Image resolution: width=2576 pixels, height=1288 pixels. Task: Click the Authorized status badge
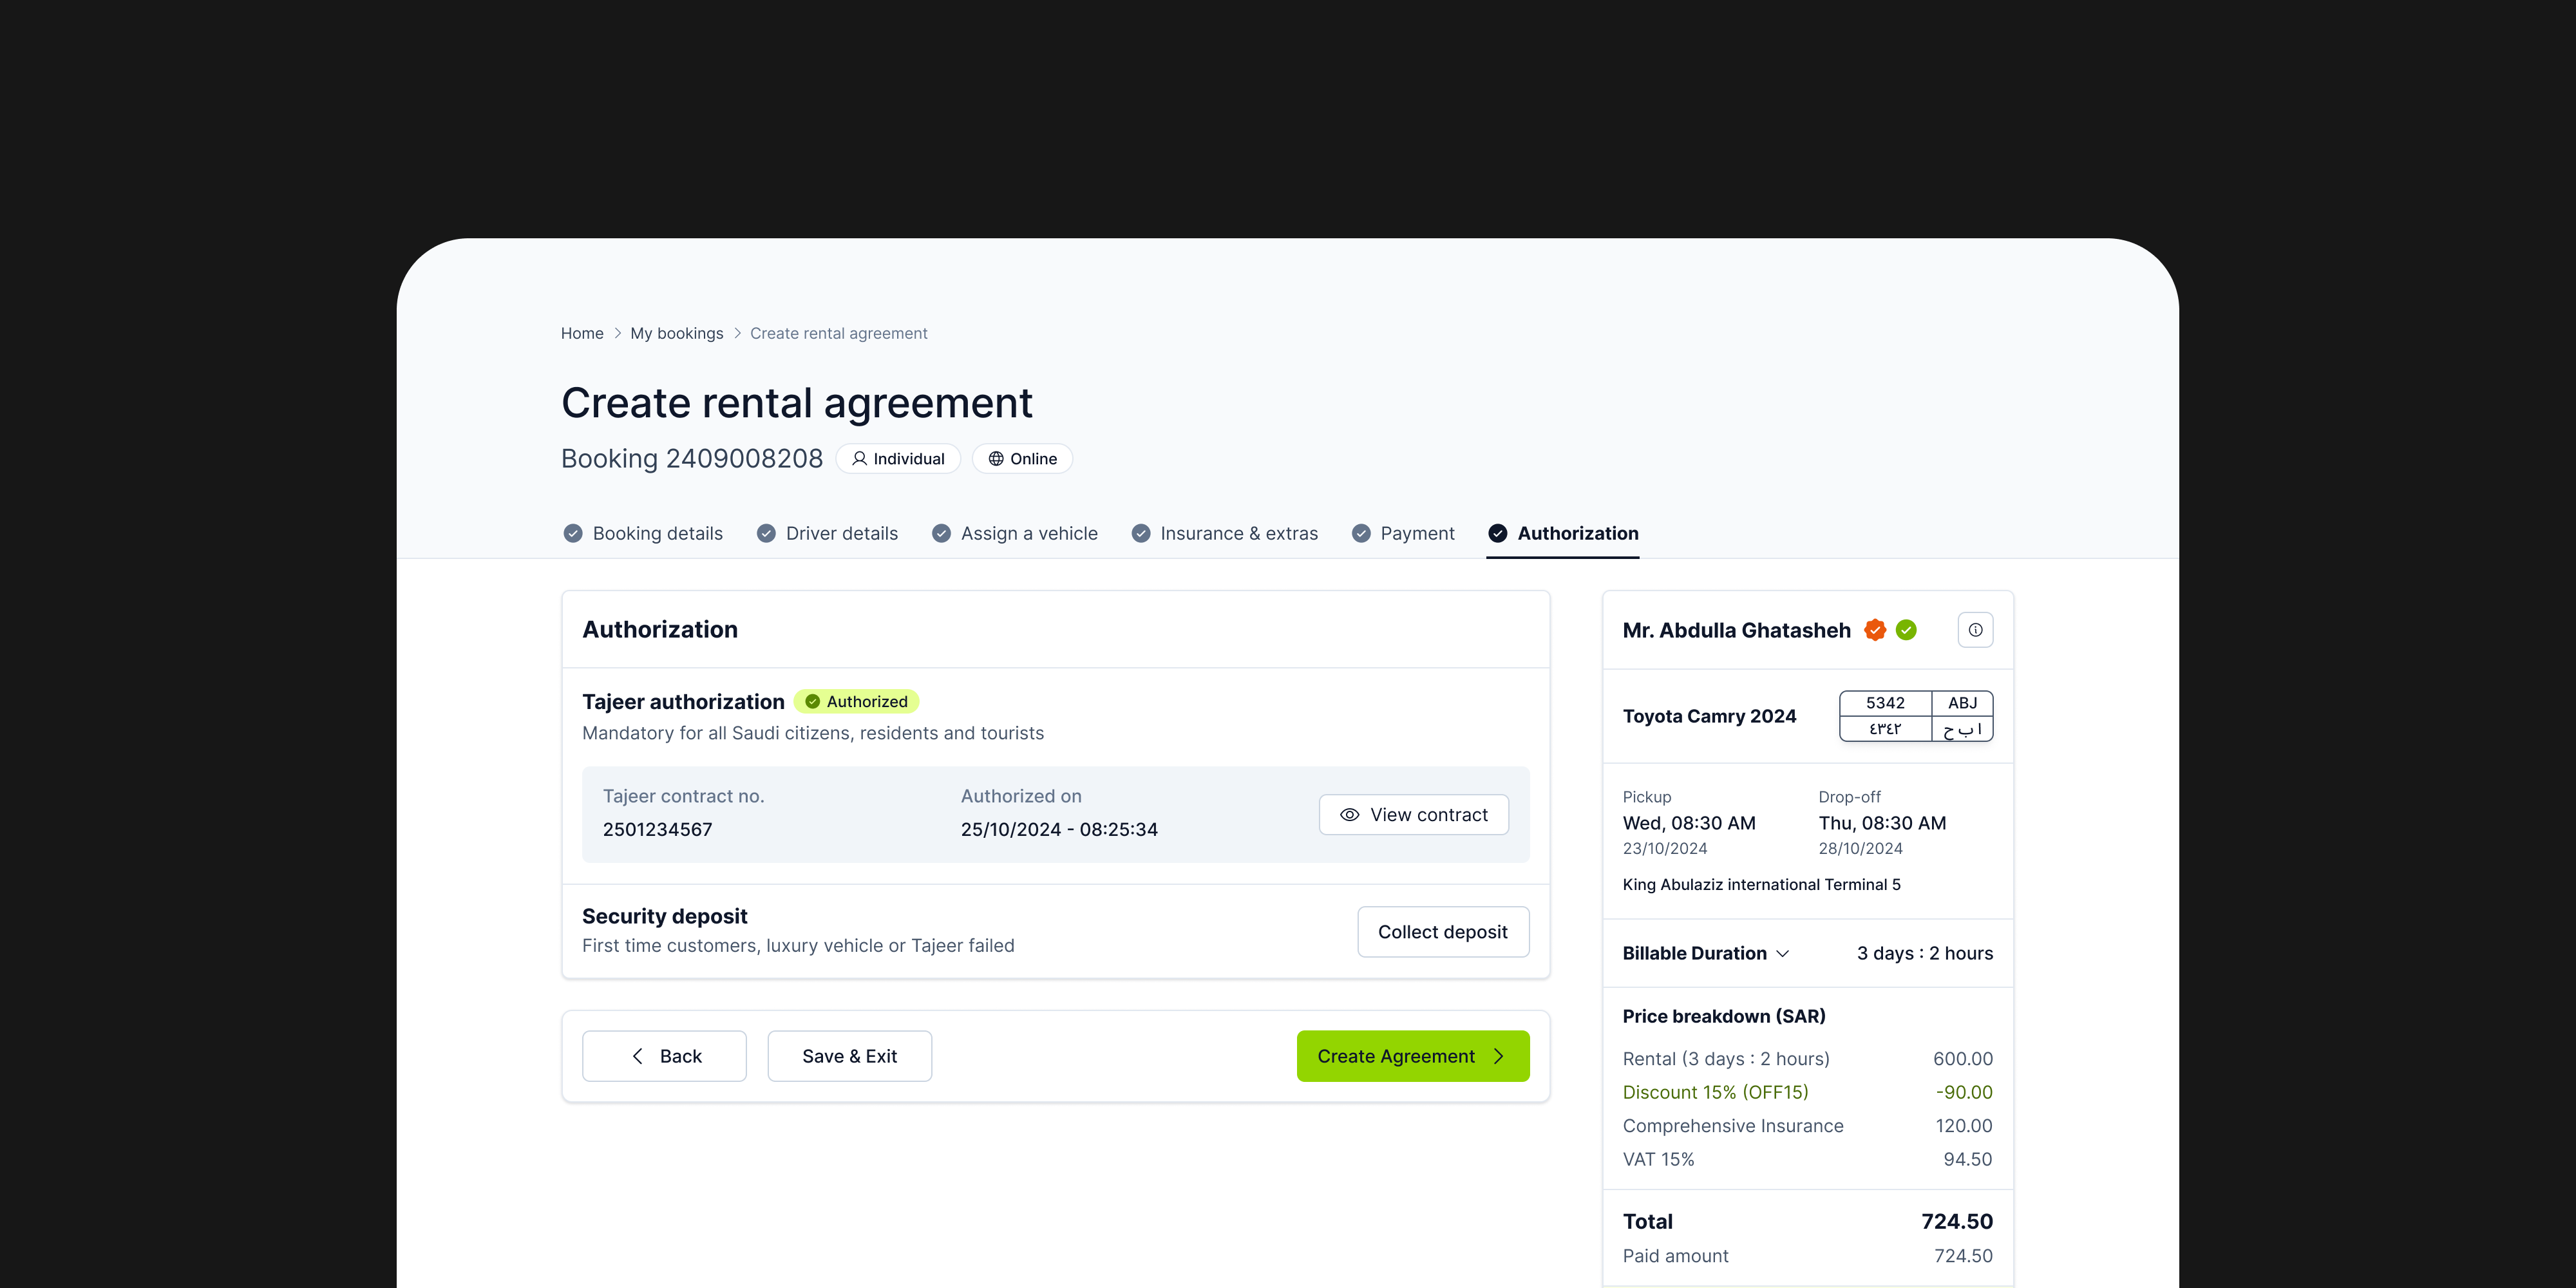pyautogui.click(x=857, y=702)
